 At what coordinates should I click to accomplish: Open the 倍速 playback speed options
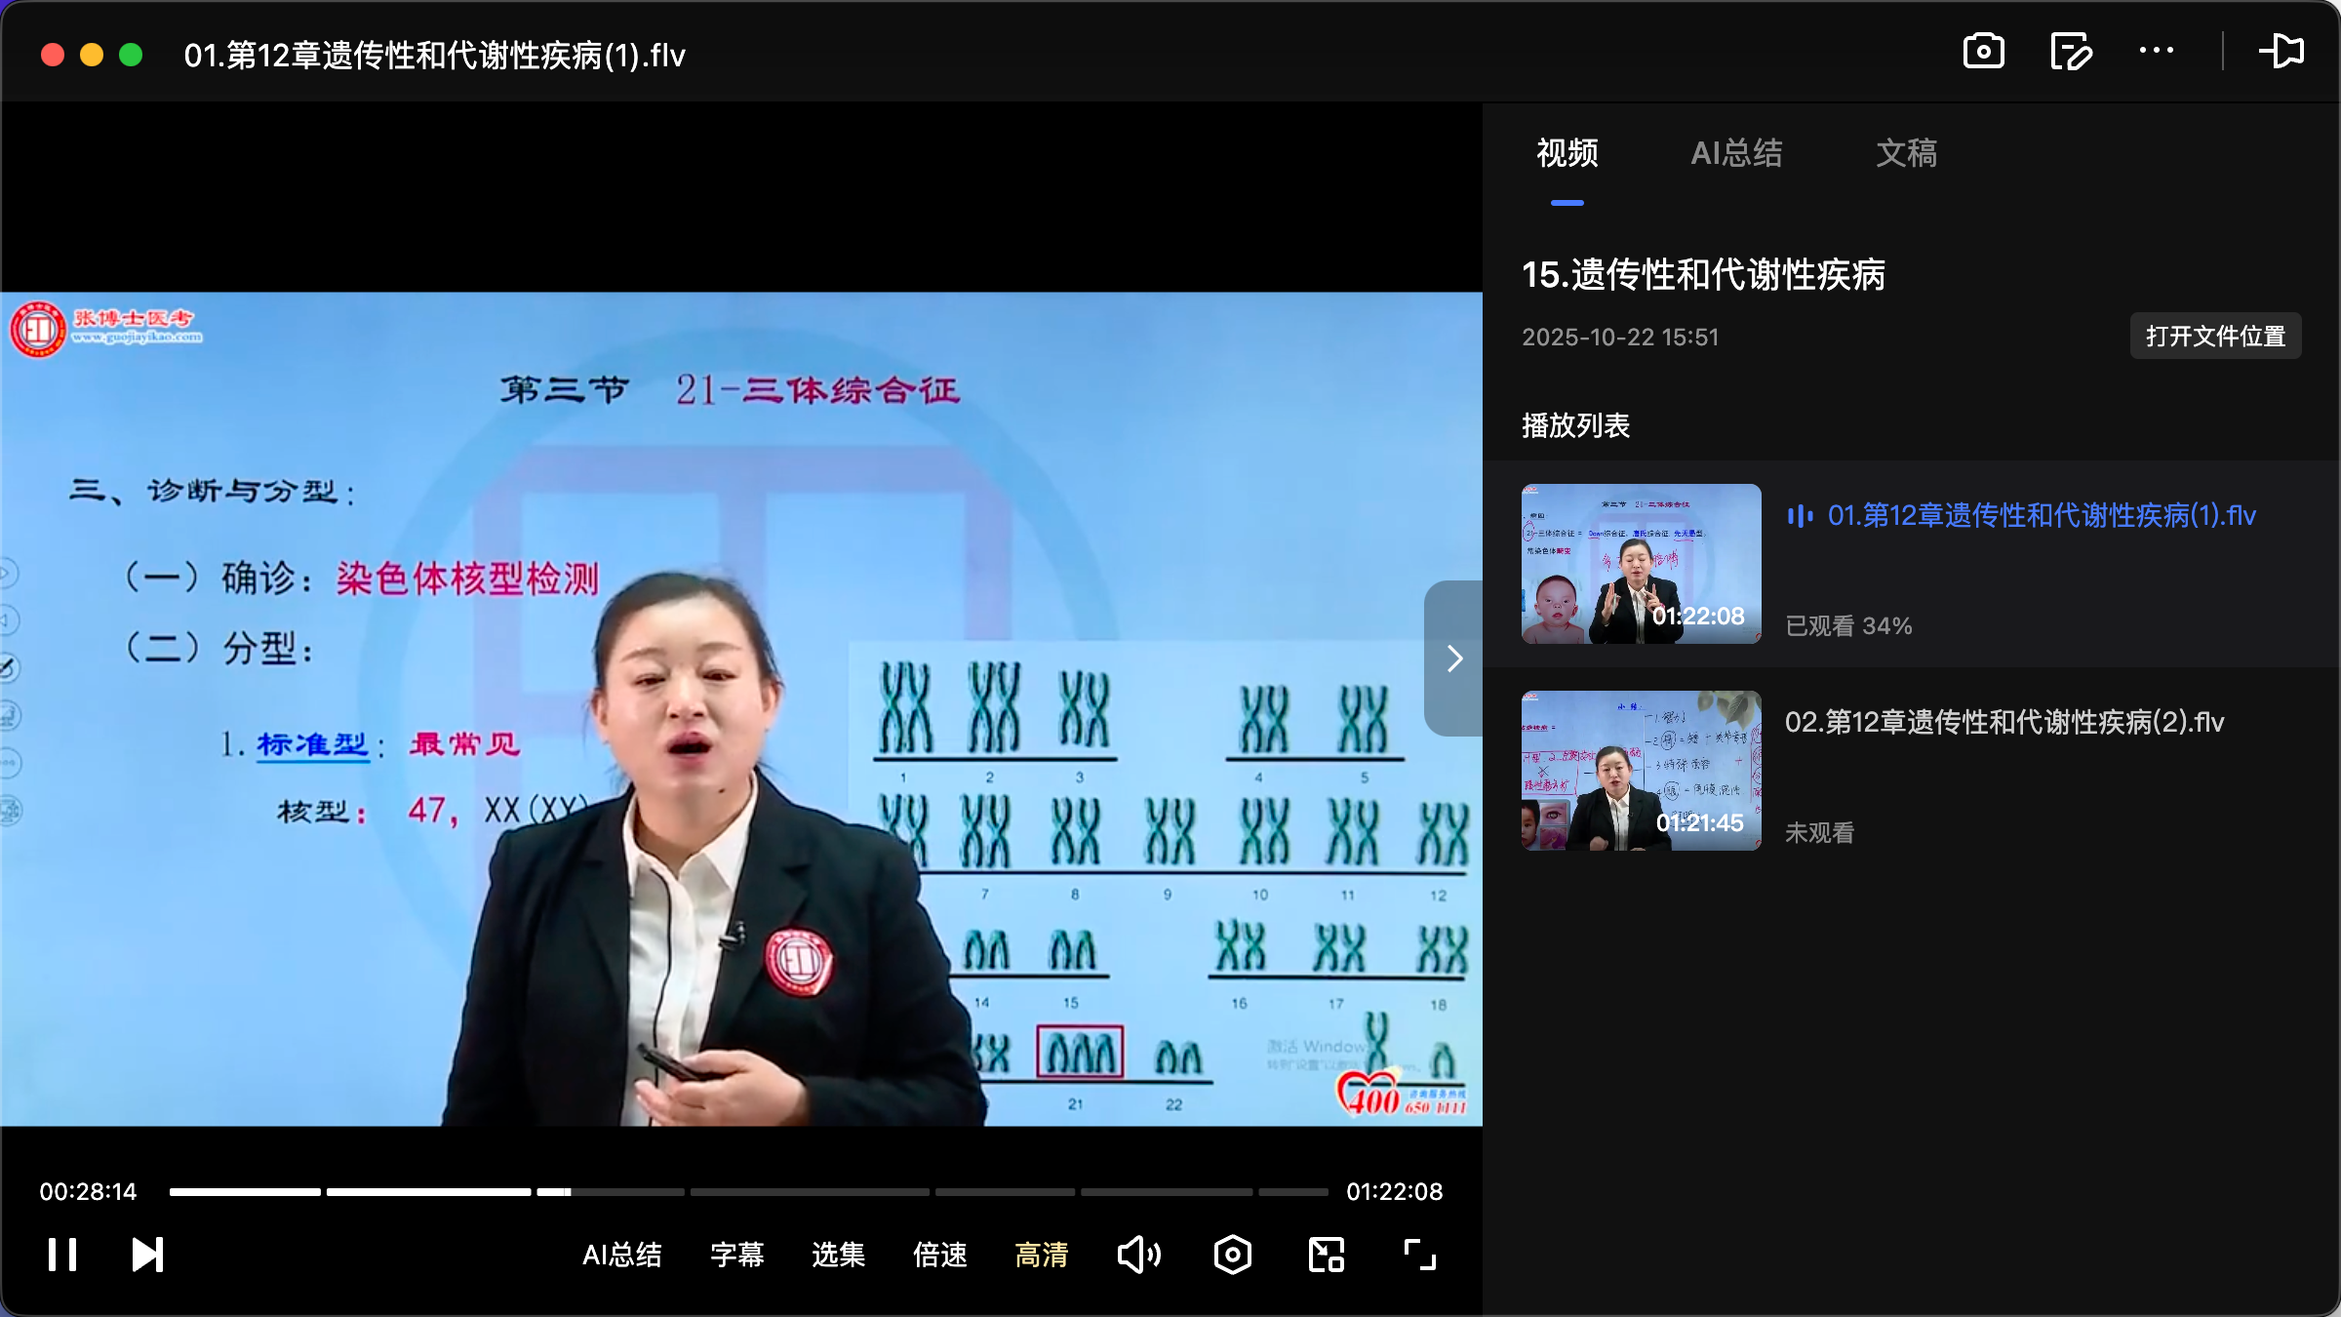tap(939, 1257)
